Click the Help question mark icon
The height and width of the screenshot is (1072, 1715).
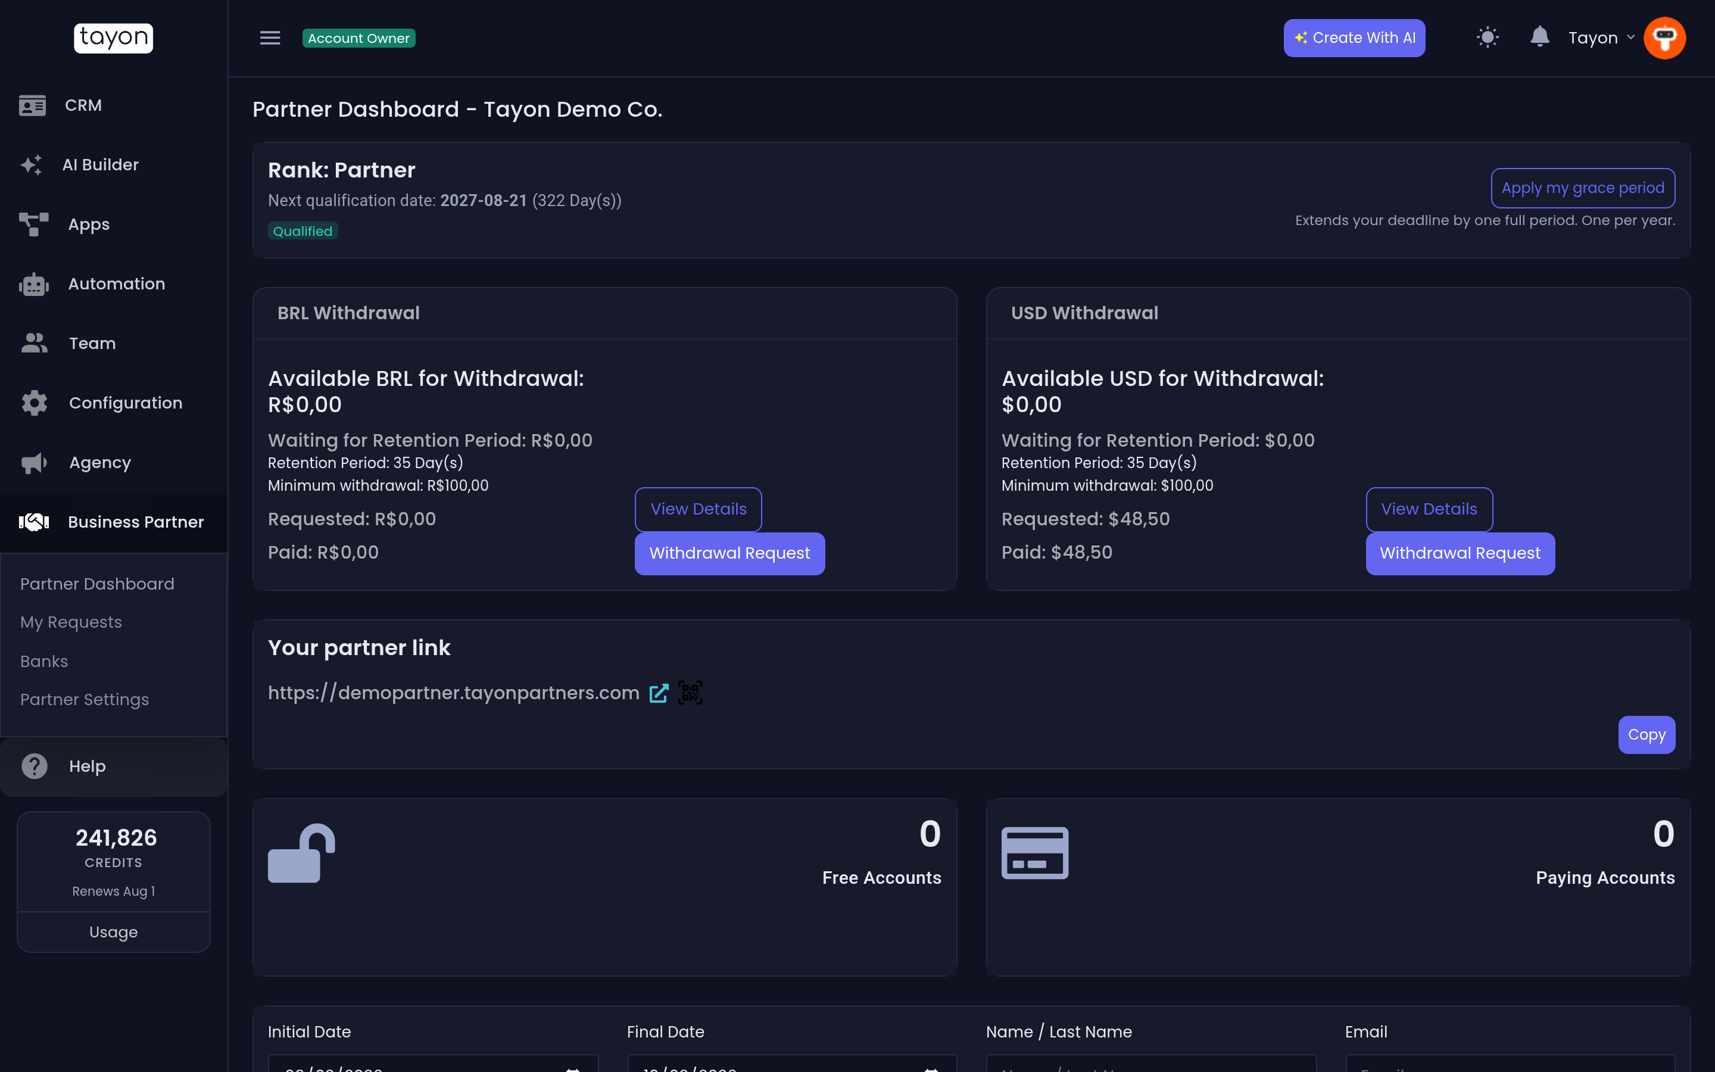pyautogui.click(x=34, y=766)
